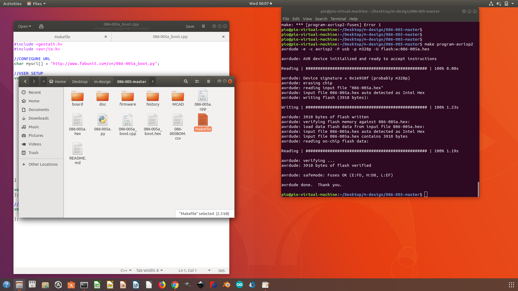Close the Makefile tab in gedit

pos(106,37)
